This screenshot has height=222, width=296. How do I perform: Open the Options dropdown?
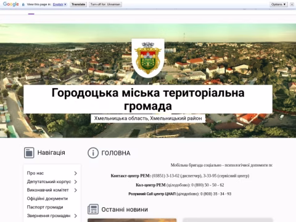[279, 4]
